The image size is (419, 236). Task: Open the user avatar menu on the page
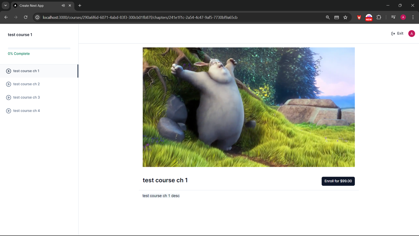pyautogui.click(x=411, y=33)
